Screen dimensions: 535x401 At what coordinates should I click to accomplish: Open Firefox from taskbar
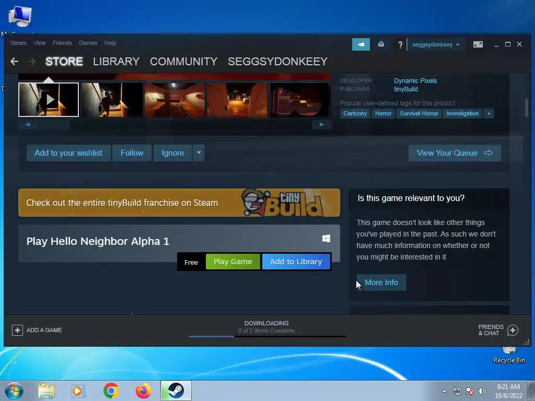coord(144,391)
